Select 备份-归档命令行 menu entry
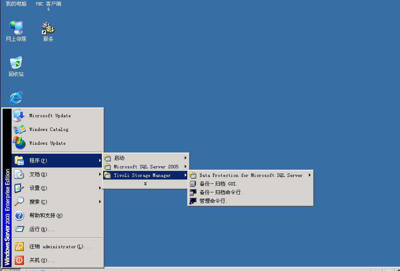Screen dimensions: 400x271 (x=221, y=192)
